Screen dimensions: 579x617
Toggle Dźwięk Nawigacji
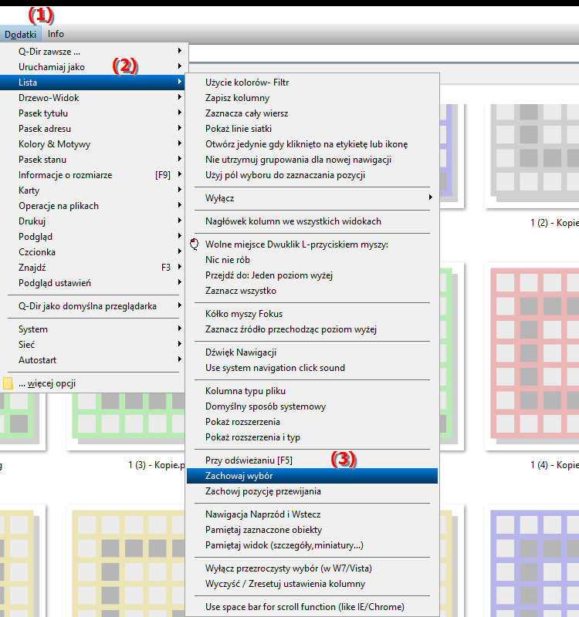point(312,352)
